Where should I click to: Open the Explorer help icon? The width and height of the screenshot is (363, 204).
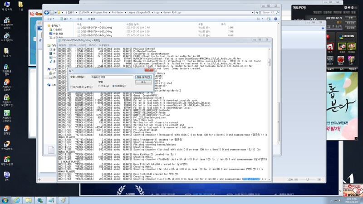pyautogui.click(x=275, y=19)
